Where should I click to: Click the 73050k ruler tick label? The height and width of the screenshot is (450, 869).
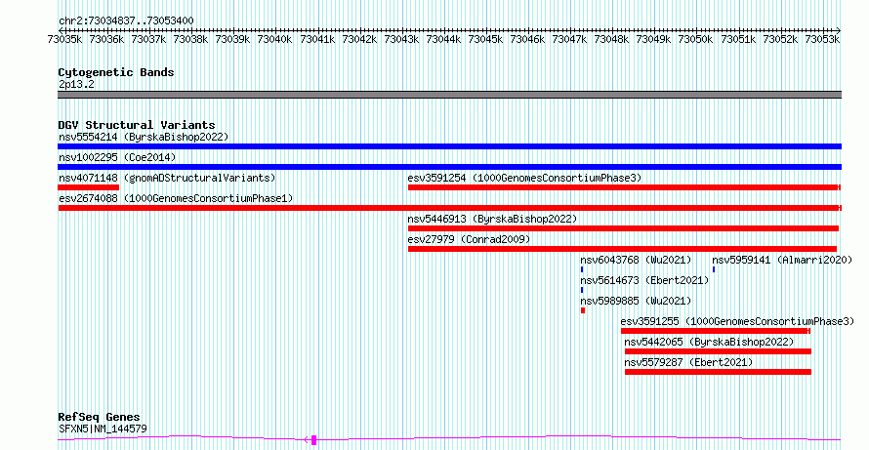[696, 39]
